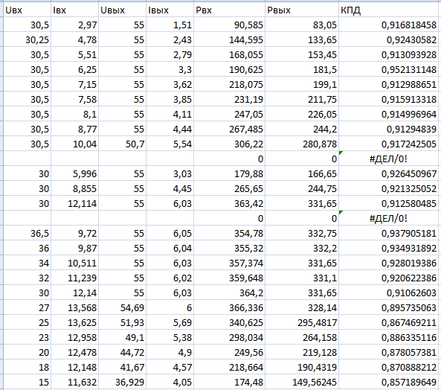Click the cell showing 30,25
Image resolution: width=441 pixels, height=390 pixels.
click(x=27, y=39)
